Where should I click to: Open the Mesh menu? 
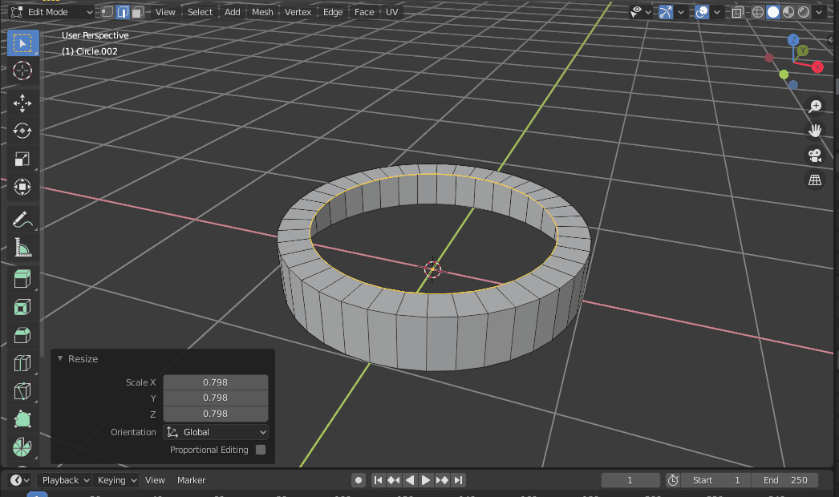click(x=261, y=11)
